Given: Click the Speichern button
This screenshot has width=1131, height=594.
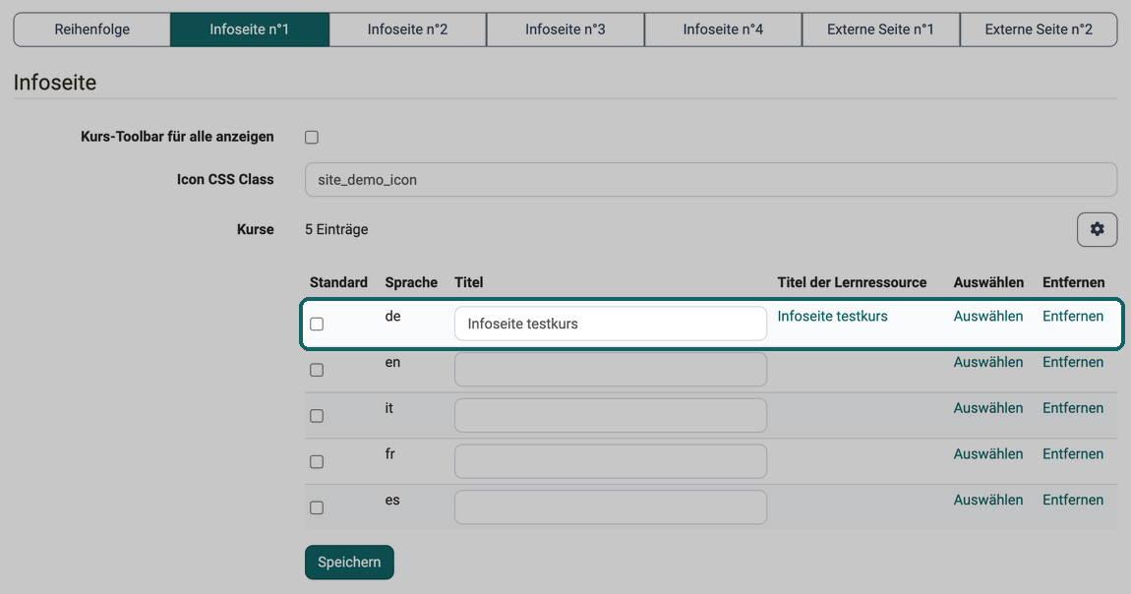Looking at the screenshot, I should (349, 563).
